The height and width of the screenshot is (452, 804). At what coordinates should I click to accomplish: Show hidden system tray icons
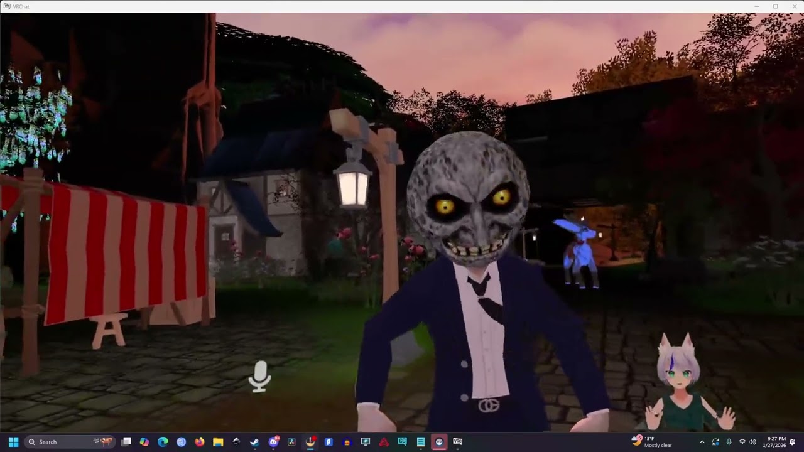pyautogui.click(x=702, y=442)
